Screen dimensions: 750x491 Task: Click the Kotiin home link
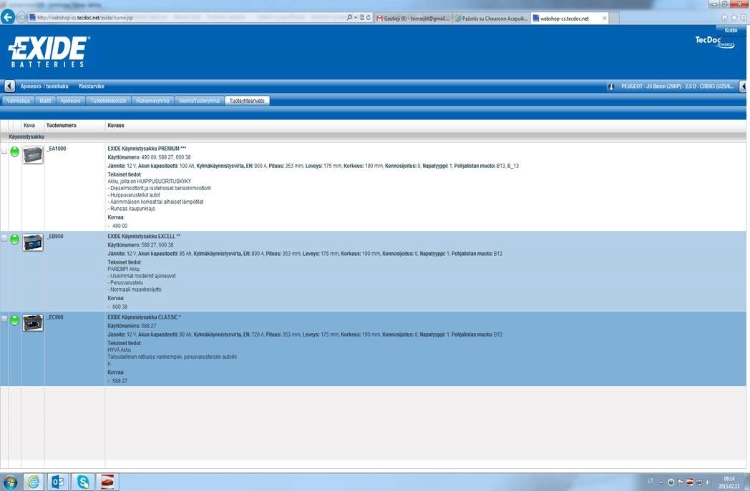coord(731,30)
